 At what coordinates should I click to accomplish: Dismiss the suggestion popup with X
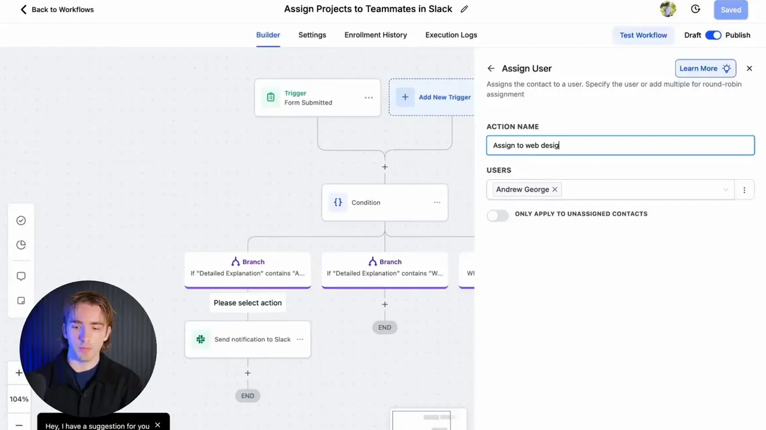coord(157,425)
